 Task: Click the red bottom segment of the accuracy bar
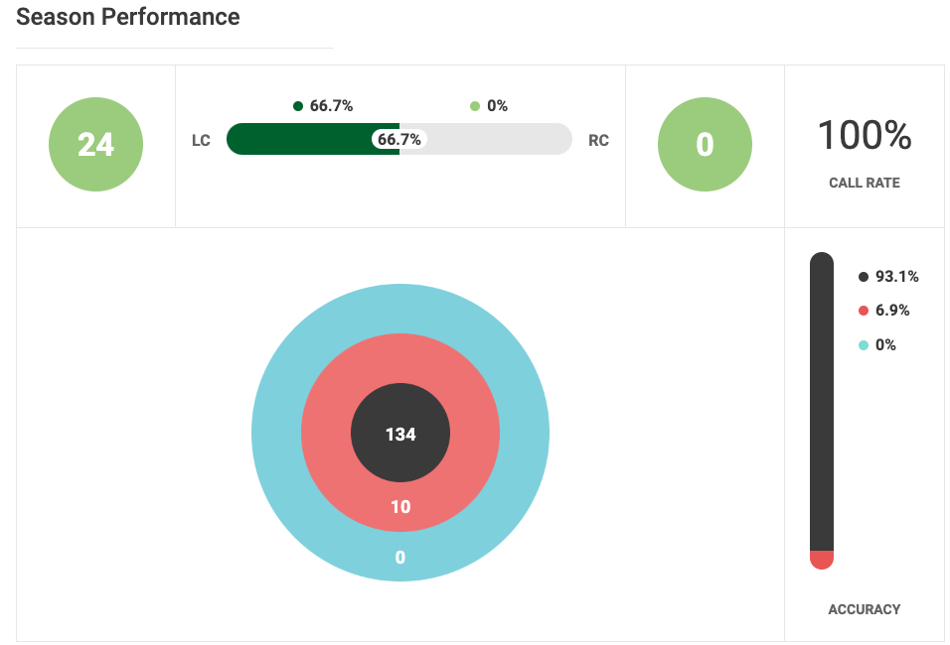click(821, 560)
